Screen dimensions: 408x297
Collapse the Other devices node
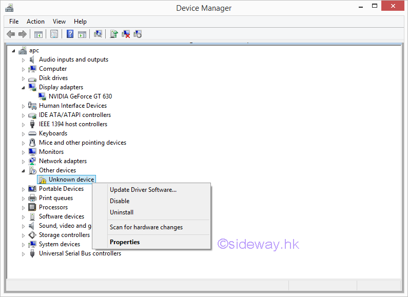[23, 170]
